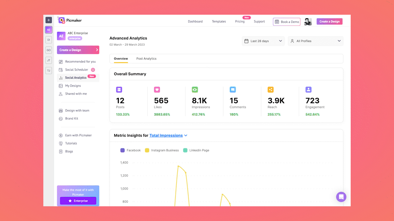Switch to the Overview tab
Screen dimensions: 394x221
pyautogui.click(x=121, y=59)
